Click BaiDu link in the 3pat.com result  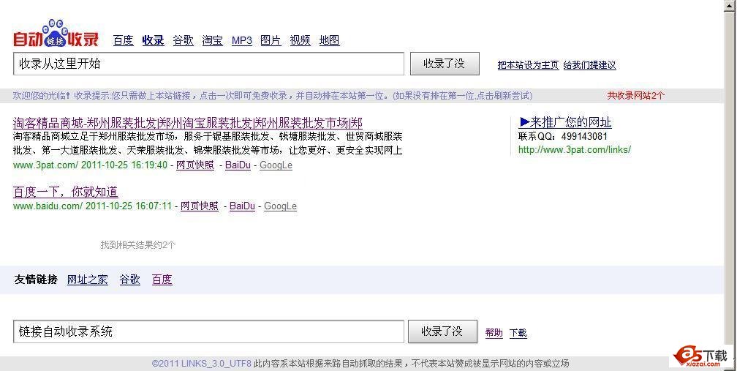point(238,165)
